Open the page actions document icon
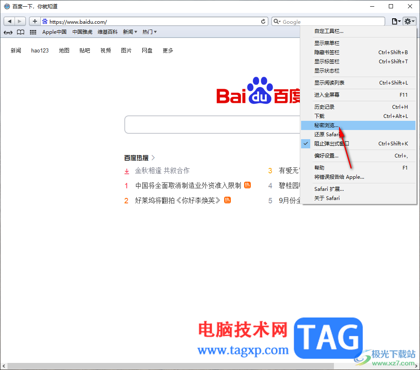The width and height of the screenshot is (420, 370). pyautogui.click(x=395, y=21)
